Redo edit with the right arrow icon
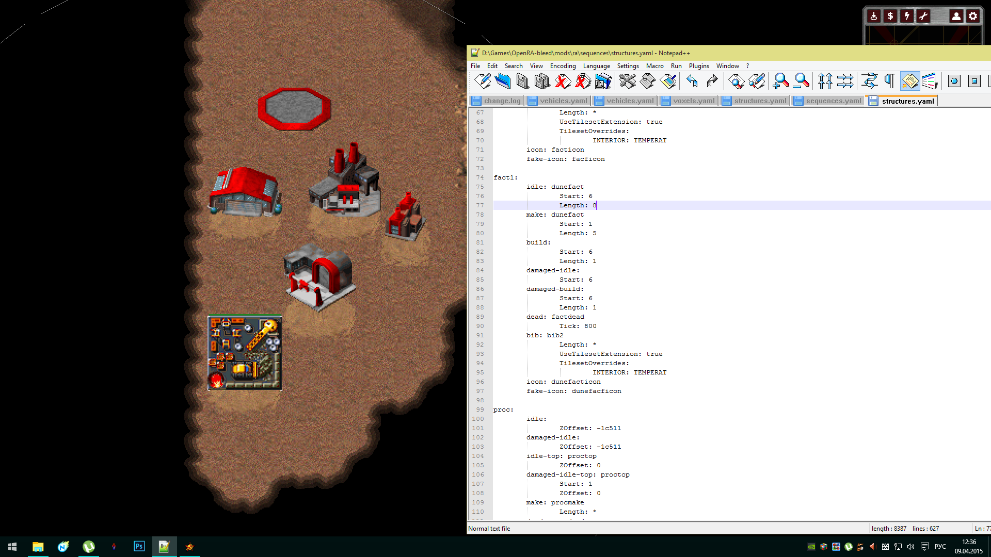Screen dimensions: 991x557 point(713,81)
